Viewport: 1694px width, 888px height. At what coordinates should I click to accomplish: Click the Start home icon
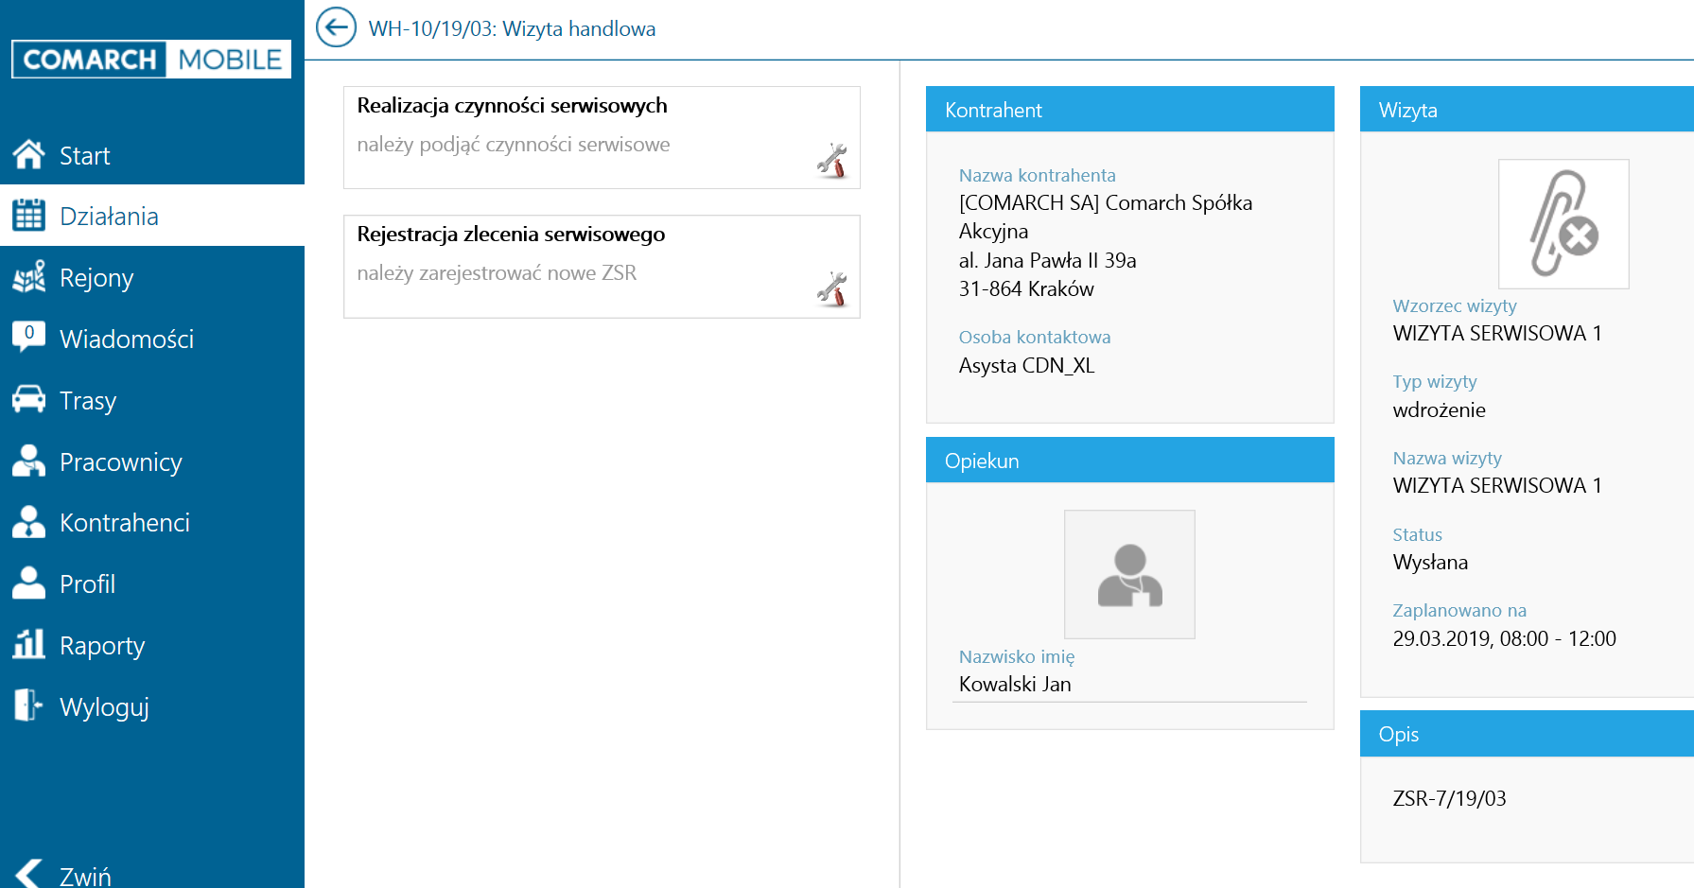[x=29, y=154]
